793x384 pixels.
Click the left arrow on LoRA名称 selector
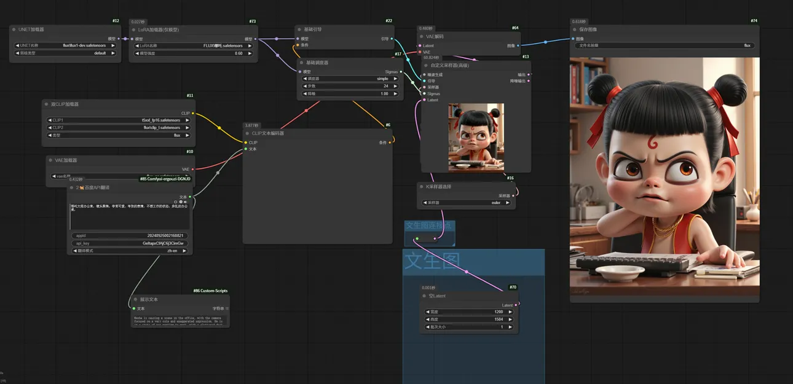(x=135, y=45)
